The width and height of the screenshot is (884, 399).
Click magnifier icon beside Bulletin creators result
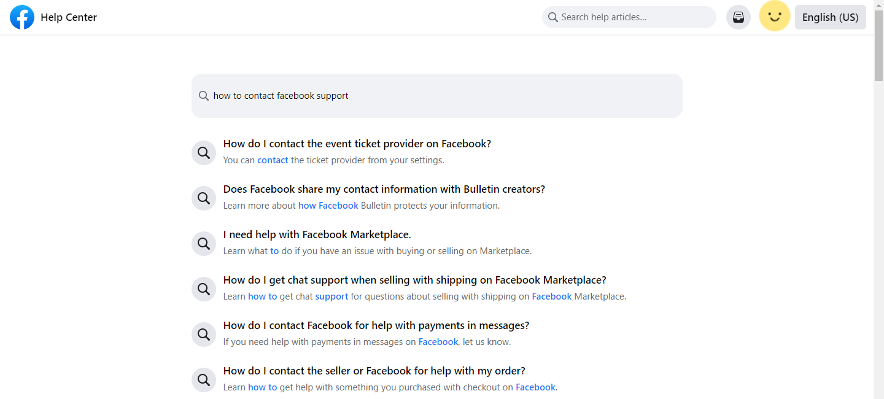pyautogui.click(x=204, y=198)
